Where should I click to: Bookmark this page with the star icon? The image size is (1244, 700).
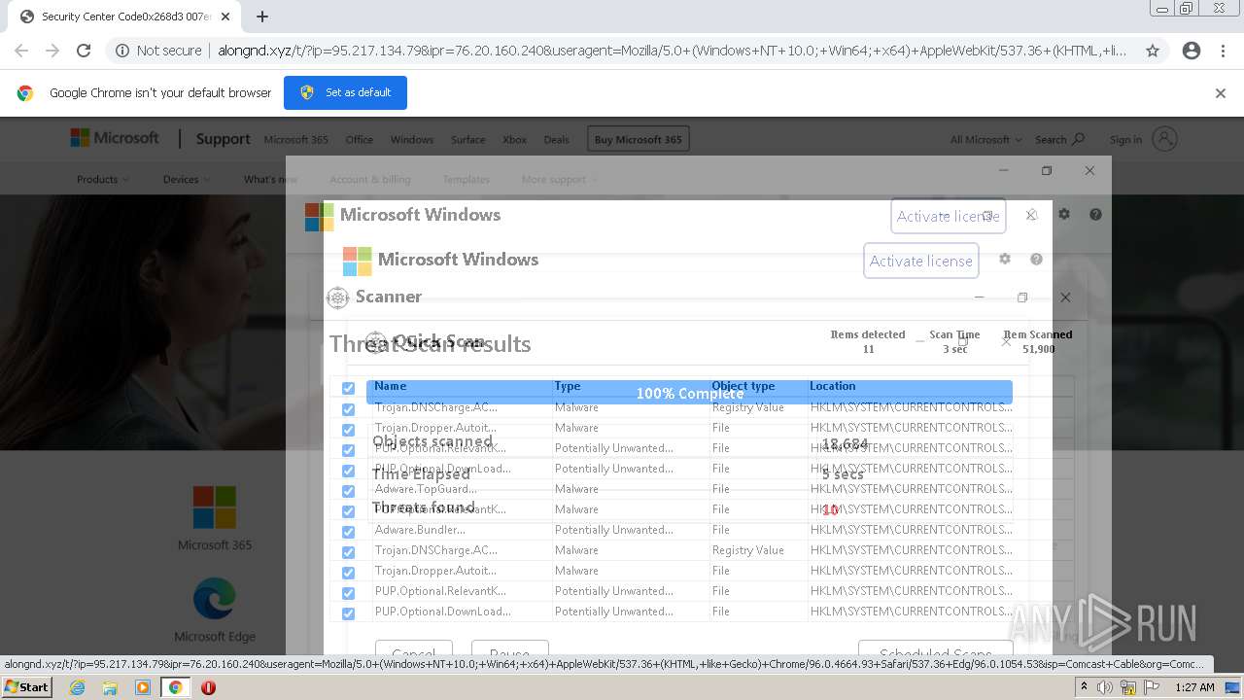point(1153,51)
